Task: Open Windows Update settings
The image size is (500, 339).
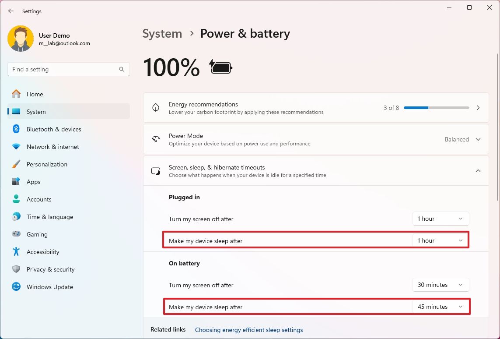Action: coord(49,286)
